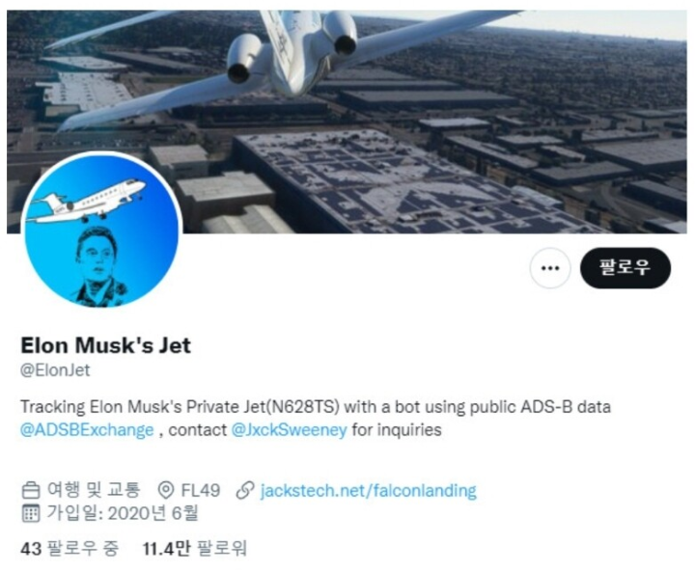The height and width of the screenshot is (572, 695).
Task: Open the @JxckSweeney mention link
Action: 289,430
